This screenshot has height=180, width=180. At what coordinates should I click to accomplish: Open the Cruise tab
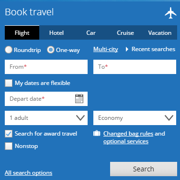coord(125,32)
